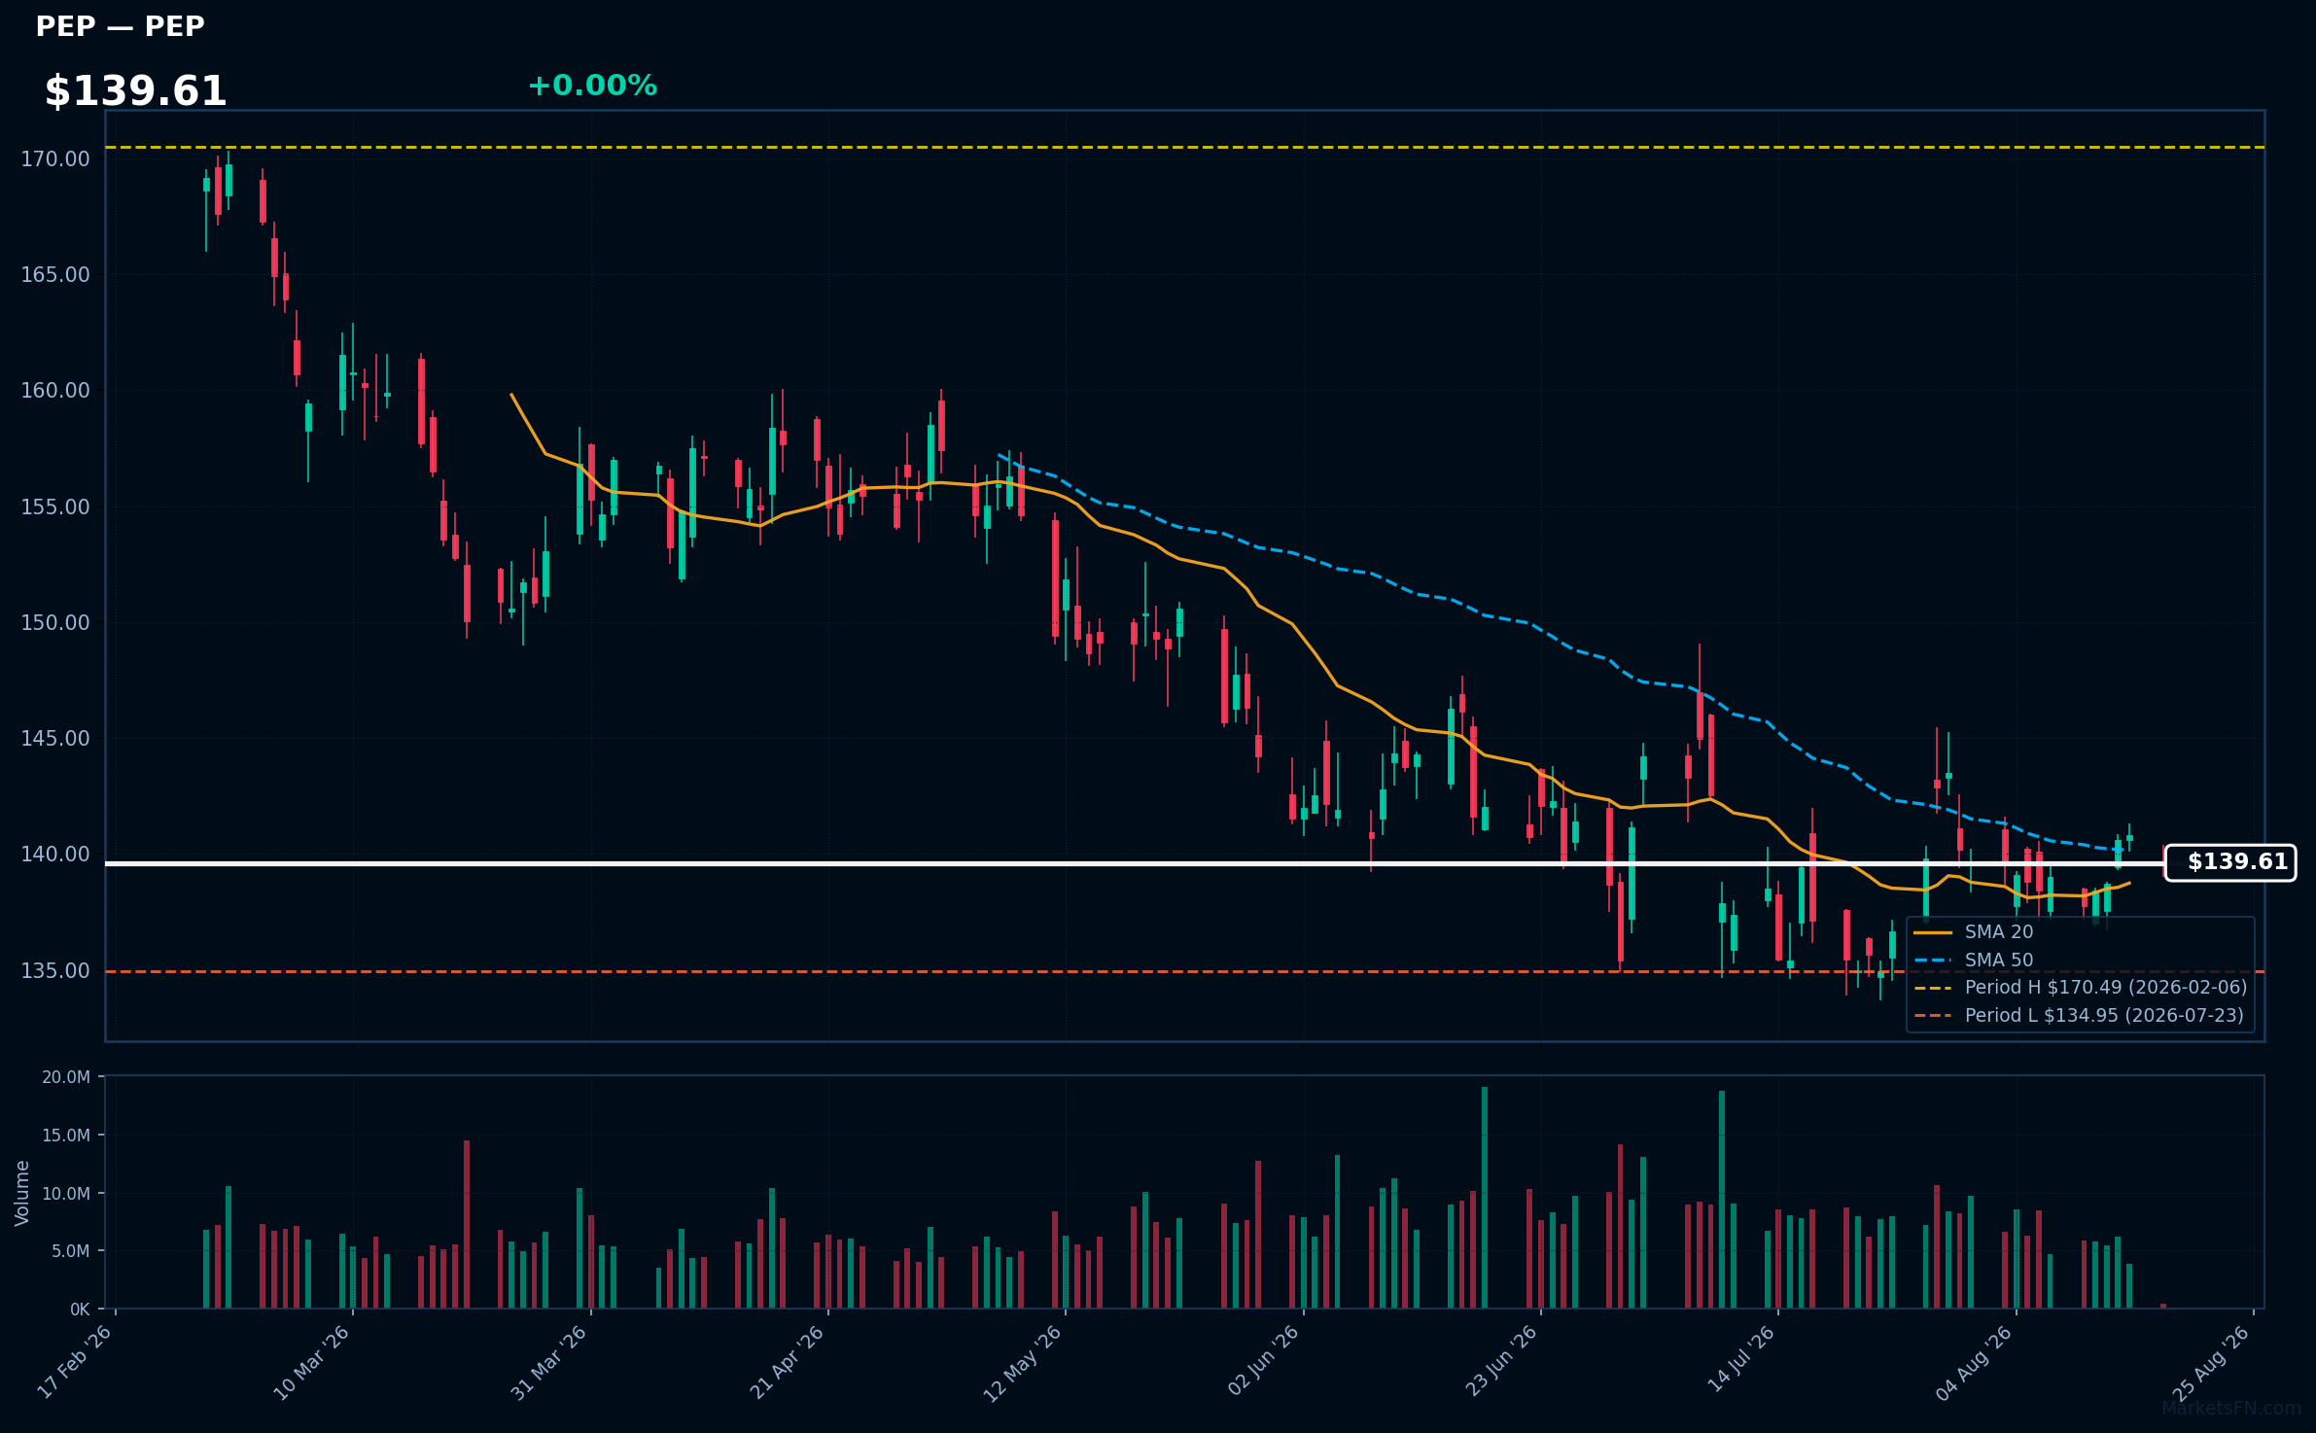
Task: Click the "Period H $170.49 (2026-02-06)" legend entry
Action: pos(2081,988)
